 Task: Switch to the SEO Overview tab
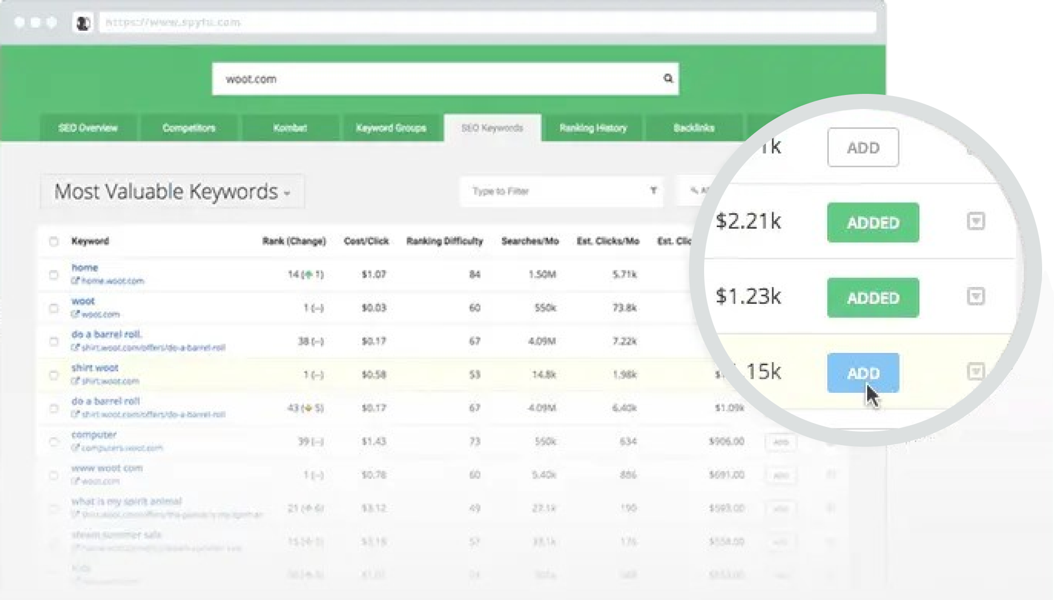click(88, 128)
